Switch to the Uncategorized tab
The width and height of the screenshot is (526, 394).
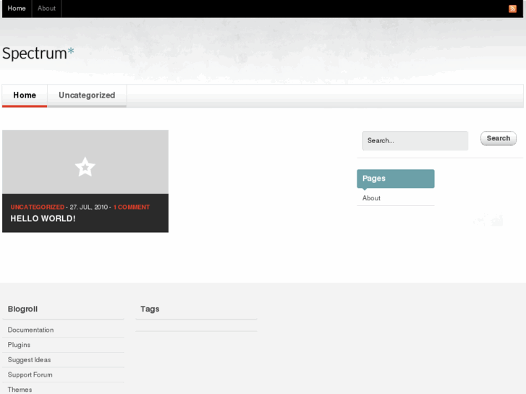(x=87, y=95)
